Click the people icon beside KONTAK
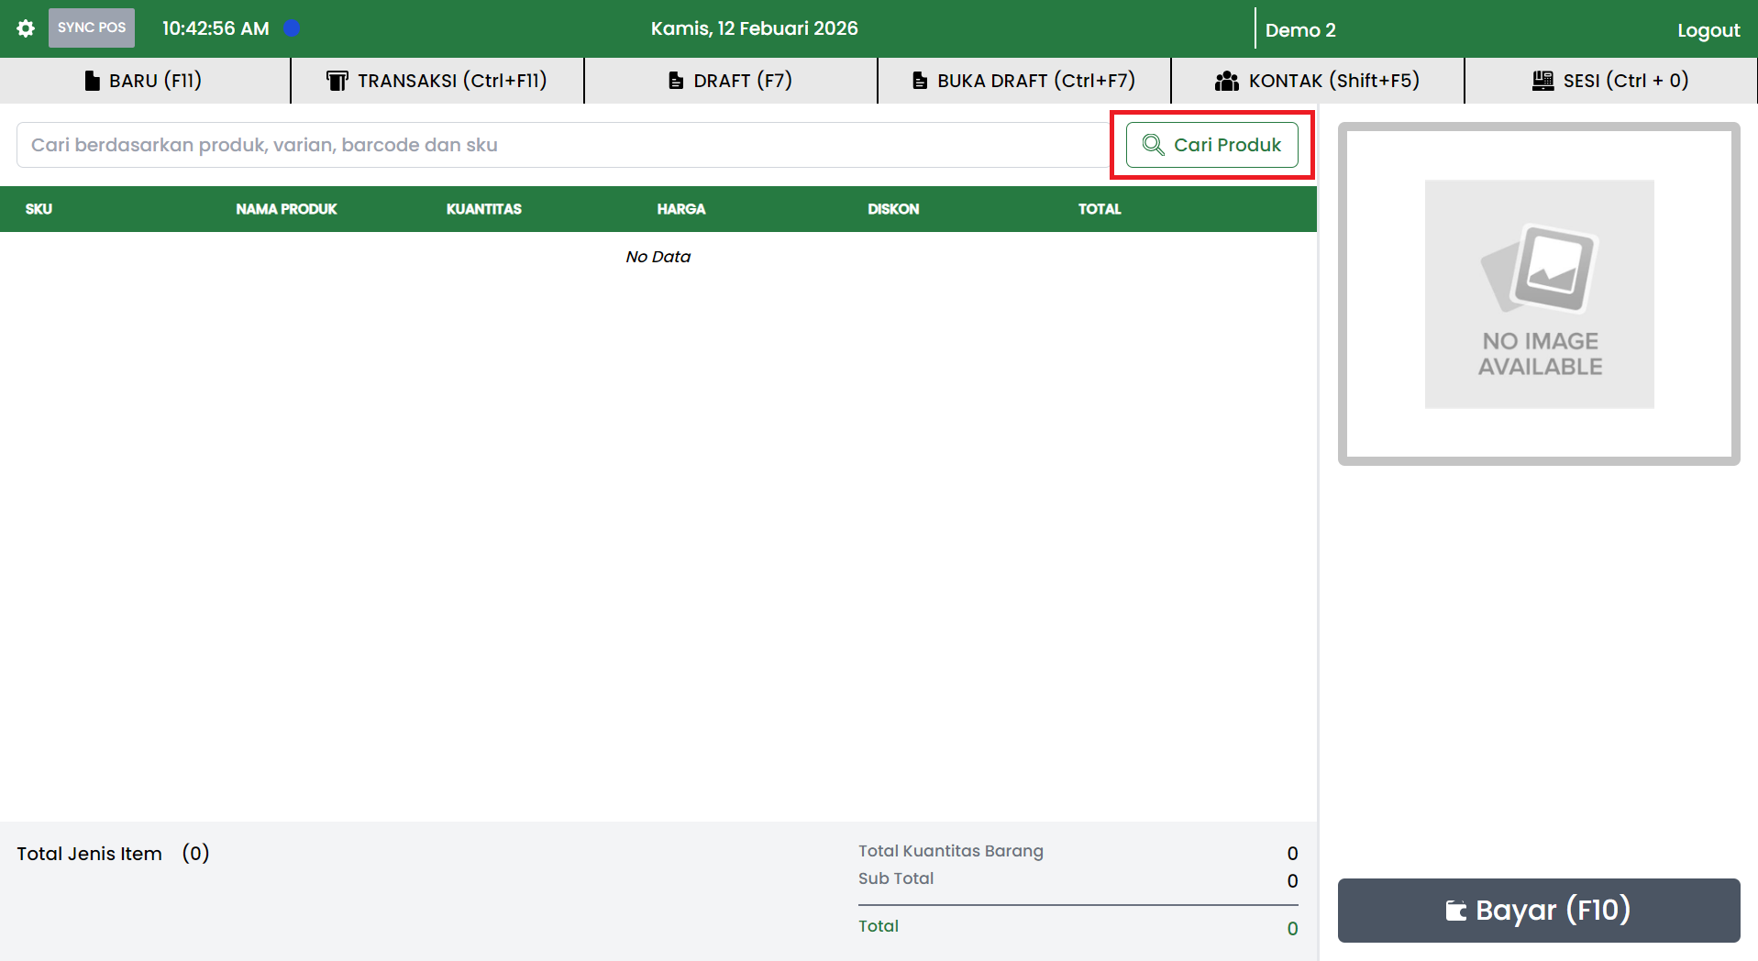Viewport: 1758px width, 961px height. tap(1226, 81)
